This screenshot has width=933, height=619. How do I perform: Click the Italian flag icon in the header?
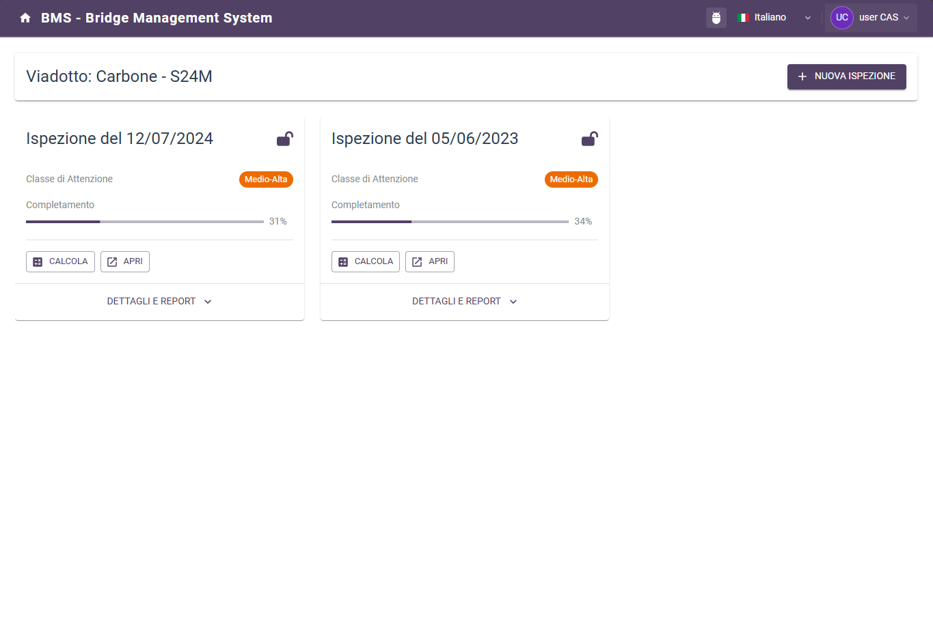point(742,17)
